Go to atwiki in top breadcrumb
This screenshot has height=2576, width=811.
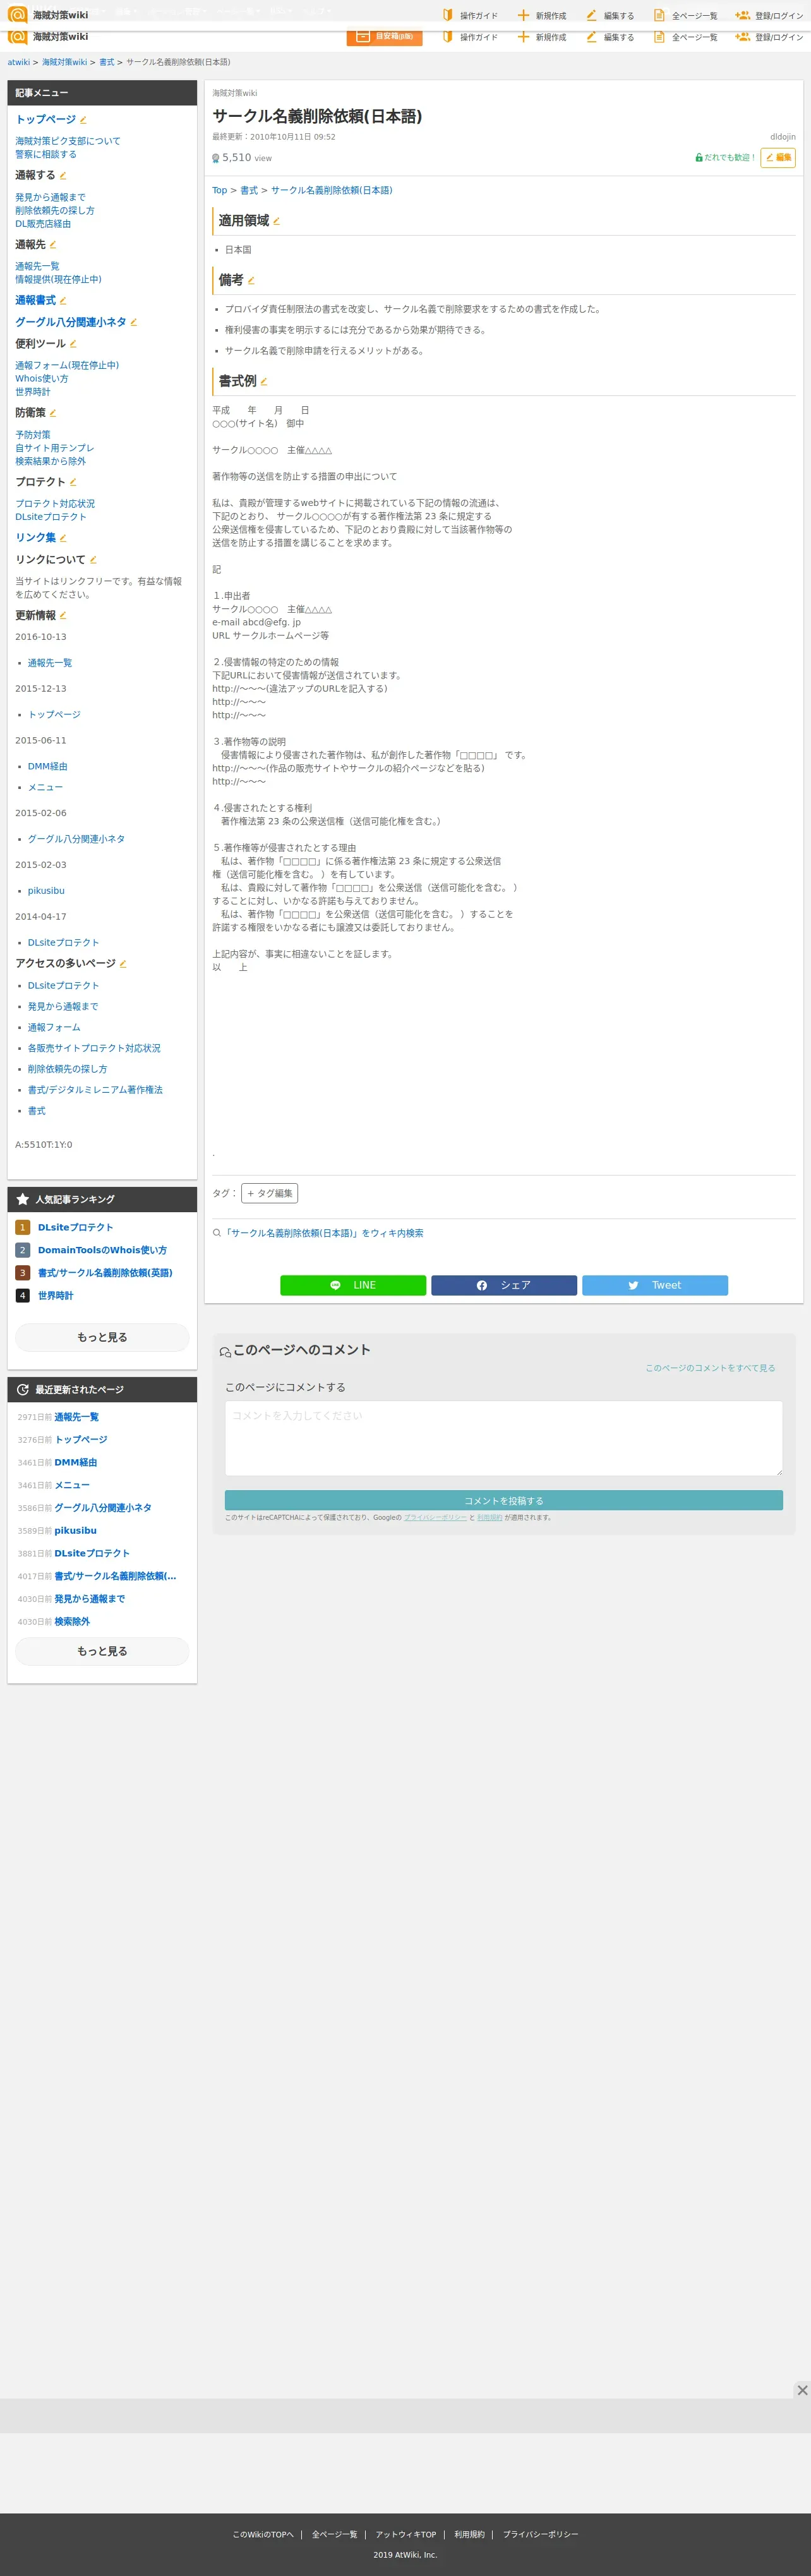(x=19, y=62)
